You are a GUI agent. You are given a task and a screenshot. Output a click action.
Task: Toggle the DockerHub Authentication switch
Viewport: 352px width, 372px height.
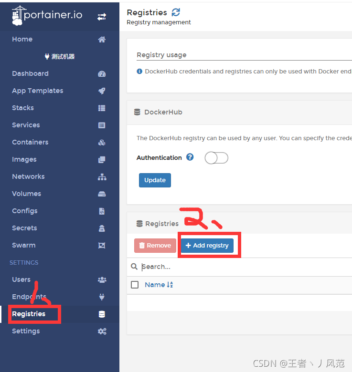tap(216, 158)
